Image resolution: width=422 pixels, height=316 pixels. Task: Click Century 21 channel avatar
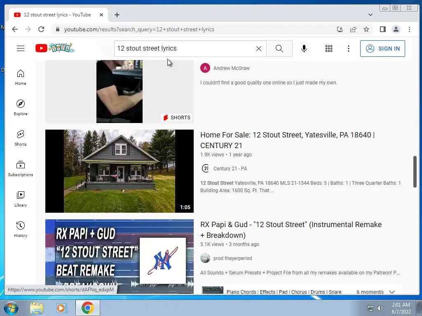(205, 168)
